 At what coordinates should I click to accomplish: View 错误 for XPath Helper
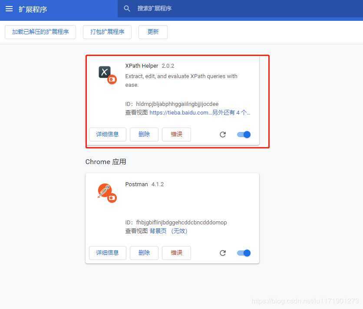point(176,135)
